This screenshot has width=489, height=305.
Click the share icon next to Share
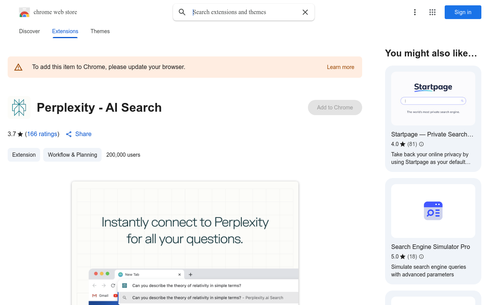click(69, 134)
